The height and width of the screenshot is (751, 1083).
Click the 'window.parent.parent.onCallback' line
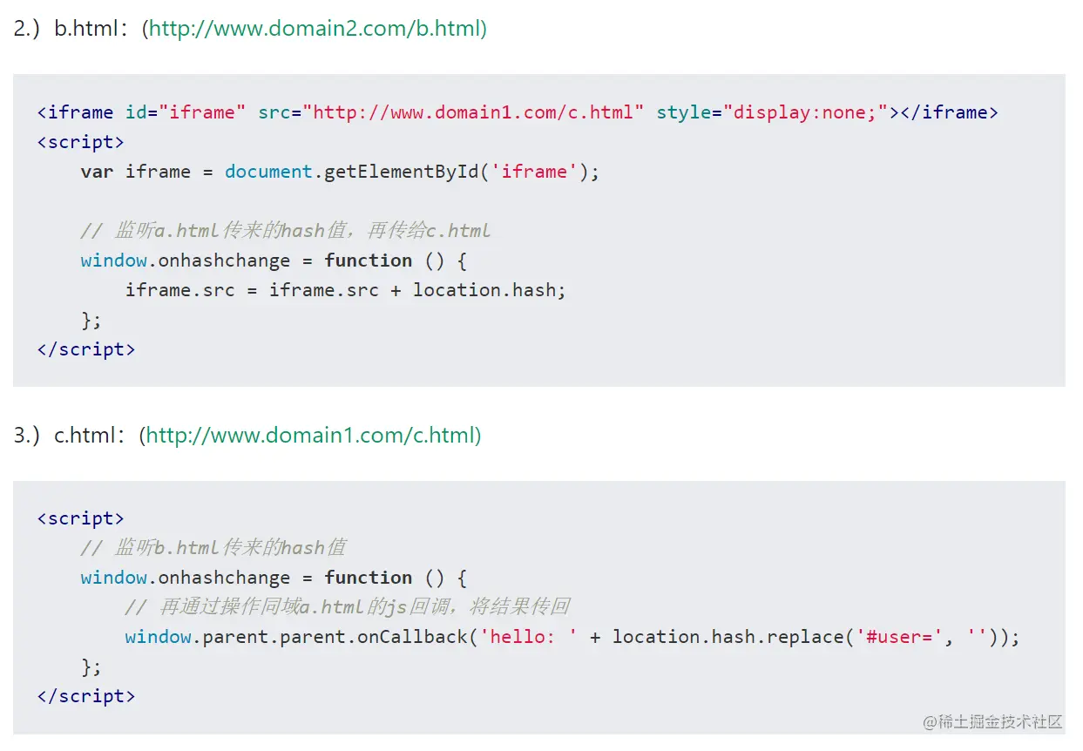pos(572,637)
